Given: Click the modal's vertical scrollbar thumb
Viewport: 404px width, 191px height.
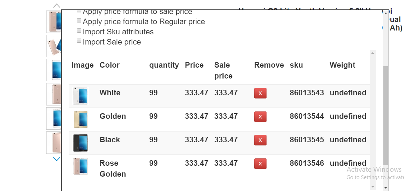Looking at the screenshot, I should 385,116.
